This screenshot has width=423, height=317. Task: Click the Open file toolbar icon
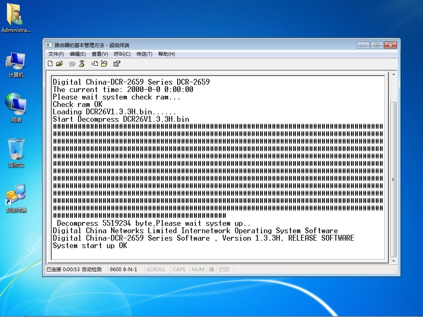click(x=59, y=64)
